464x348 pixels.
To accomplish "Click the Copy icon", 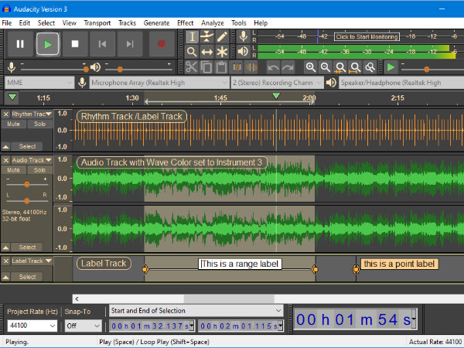I will point(206,67).
